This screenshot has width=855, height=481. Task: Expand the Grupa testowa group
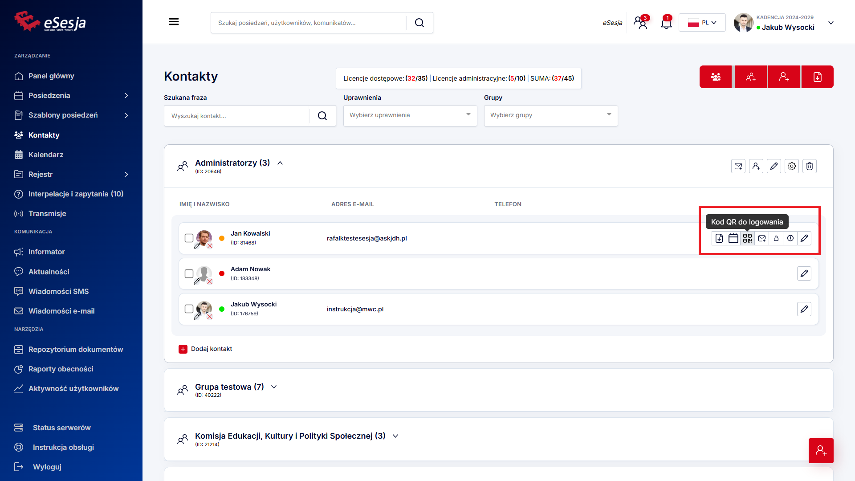[274, 387]
